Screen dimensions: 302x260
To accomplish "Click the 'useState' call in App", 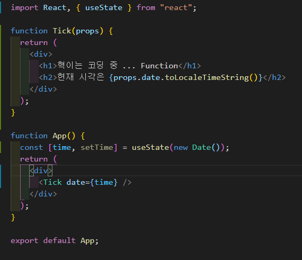I will point(150,148).
